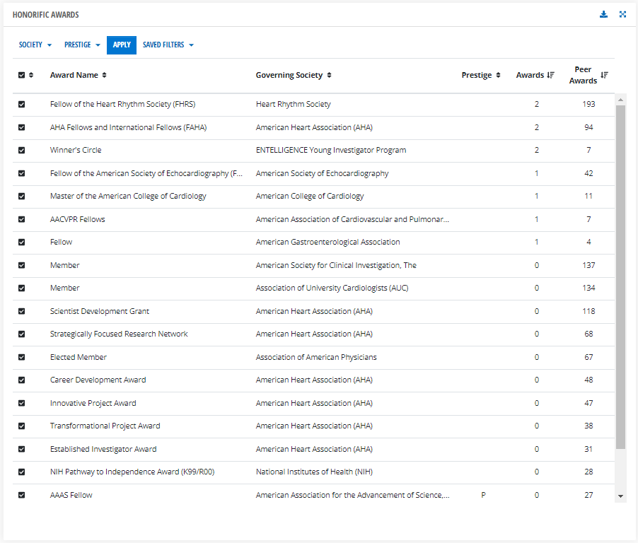The height and width of the screenshot is (543, 638).
Task: Select 'NIH Pathway to Independence Award (K99/R00)' name
Action: click(x=132, y=472)
